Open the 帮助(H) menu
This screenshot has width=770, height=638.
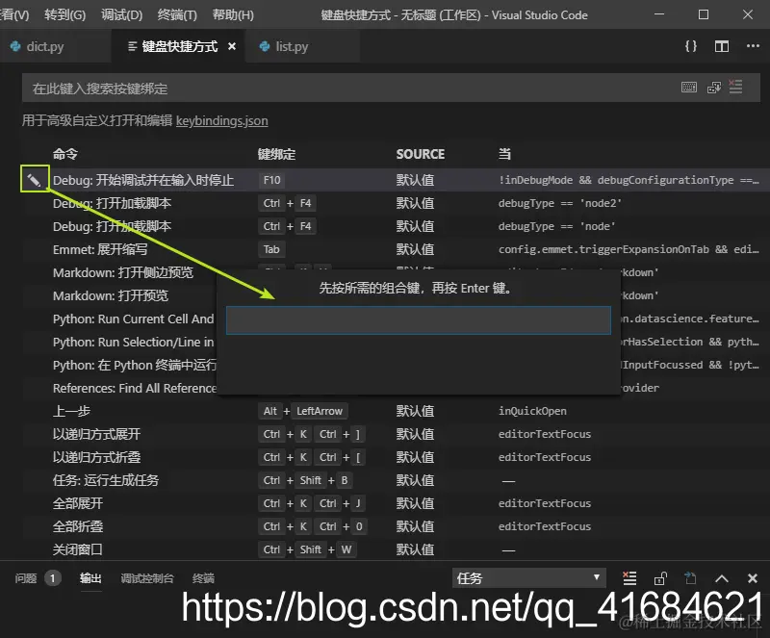(233, 14)
